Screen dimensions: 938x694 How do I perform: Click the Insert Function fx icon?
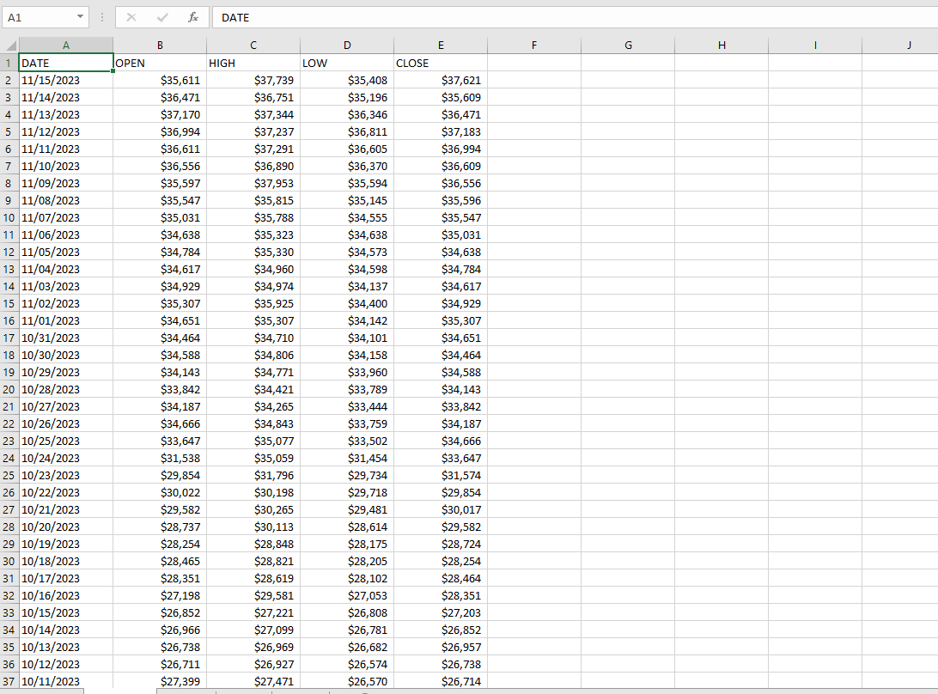click(x=193, y=17)
